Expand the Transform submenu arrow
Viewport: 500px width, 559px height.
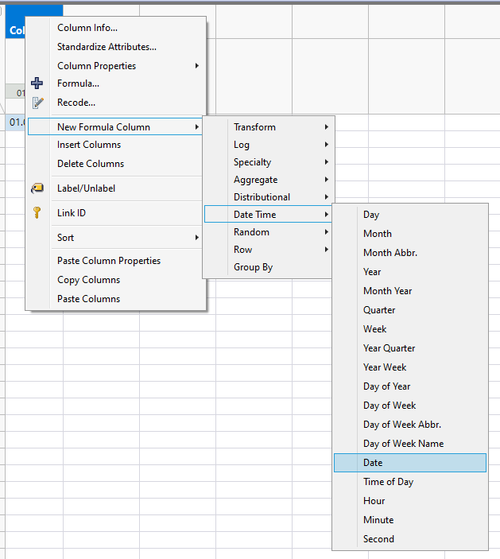tap(326, 127)
